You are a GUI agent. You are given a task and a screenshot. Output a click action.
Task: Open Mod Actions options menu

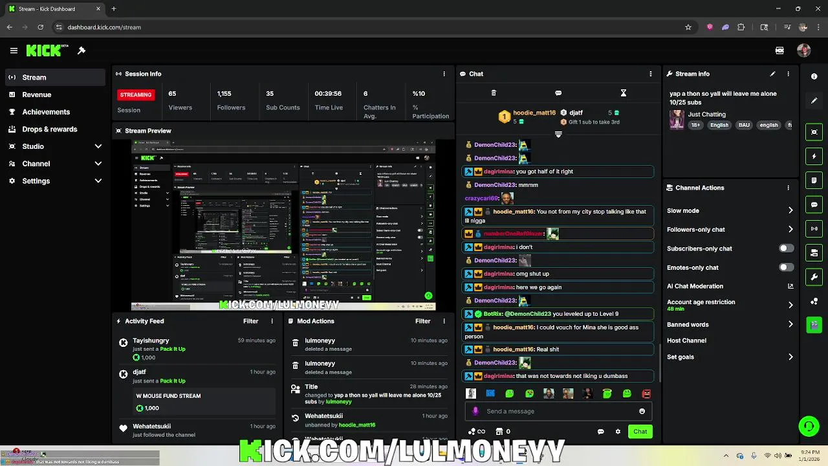click(x=444, y=321)
